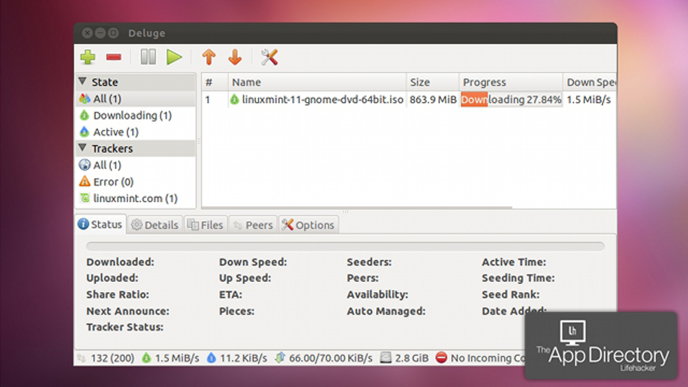Viewport: 688px width, 387px height.
Task: Sort by the Progress column header
Action: (511, 82)
